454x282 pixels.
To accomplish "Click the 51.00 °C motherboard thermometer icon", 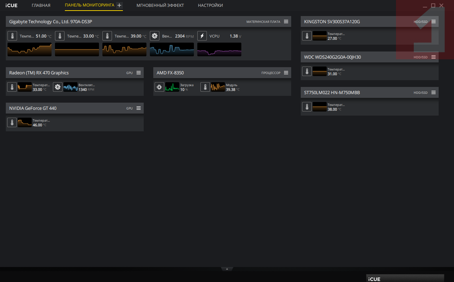I will [12, 36].
